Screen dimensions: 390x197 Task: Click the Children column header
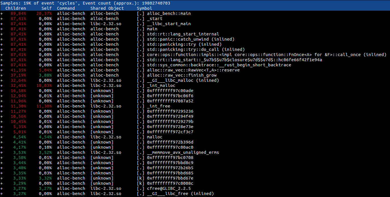(x=15, y=8)
